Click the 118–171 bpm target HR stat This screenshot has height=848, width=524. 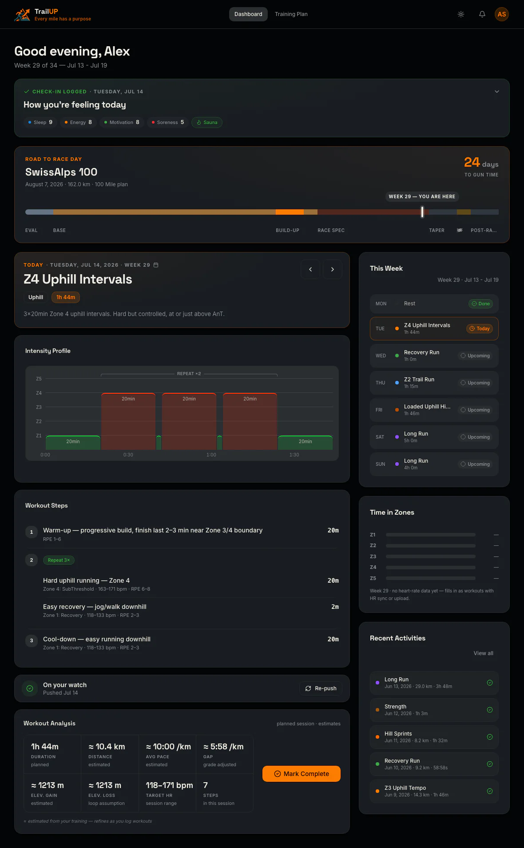167,793
